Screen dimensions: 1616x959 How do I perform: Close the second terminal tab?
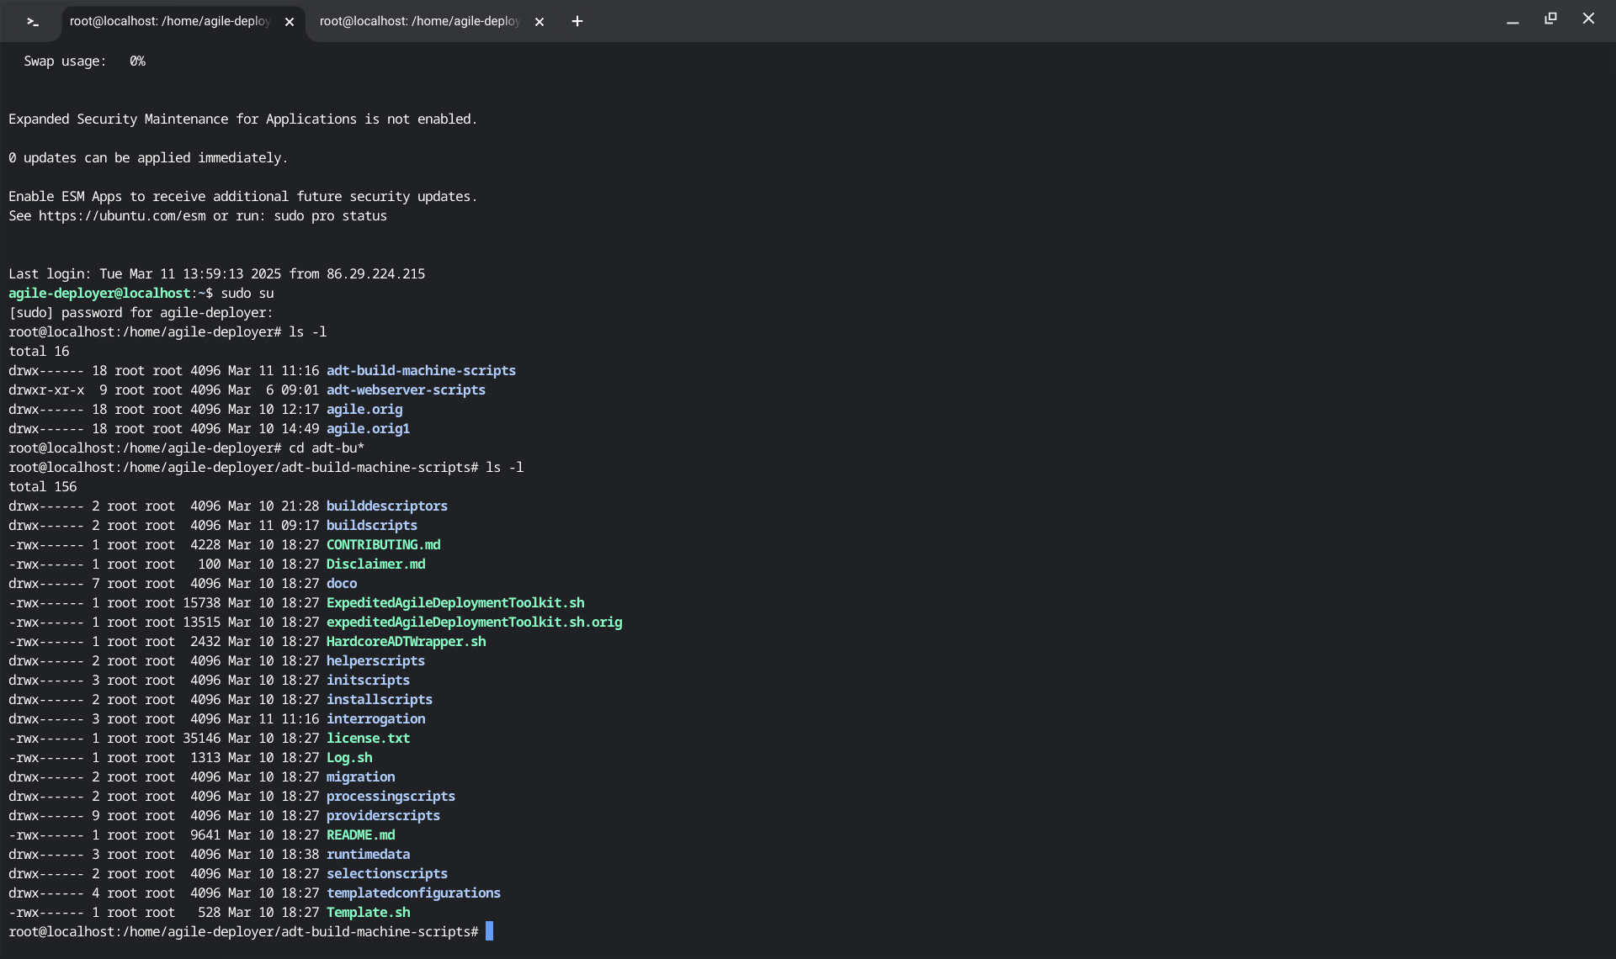pos(540,22)
